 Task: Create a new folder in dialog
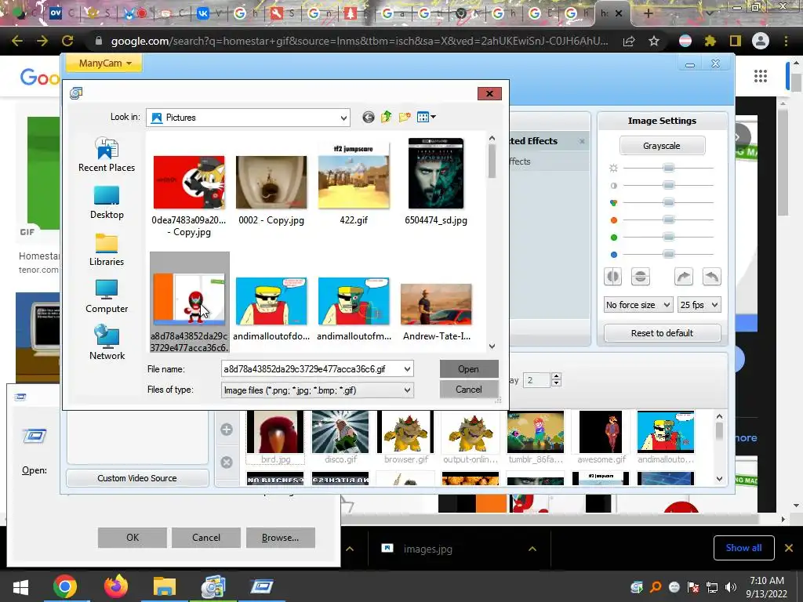click(405, 118)
